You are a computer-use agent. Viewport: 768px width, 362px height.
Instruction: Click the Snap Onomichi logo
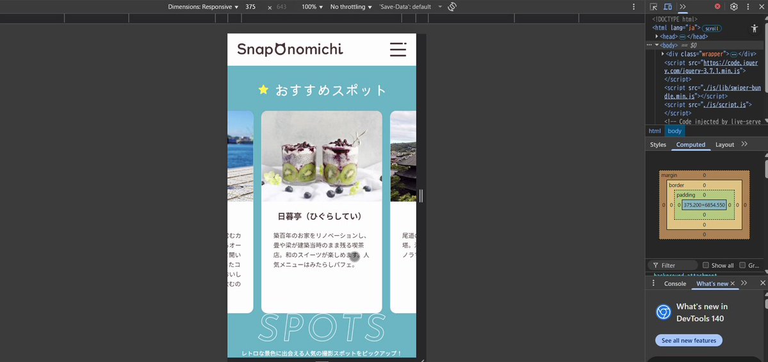pyautogui.click(x=290, y=49)
